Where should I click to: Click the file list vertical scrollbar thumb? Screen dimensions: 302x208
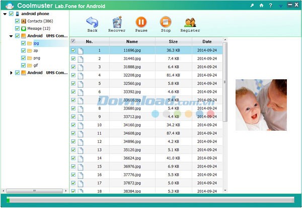(x=225, y=82)
